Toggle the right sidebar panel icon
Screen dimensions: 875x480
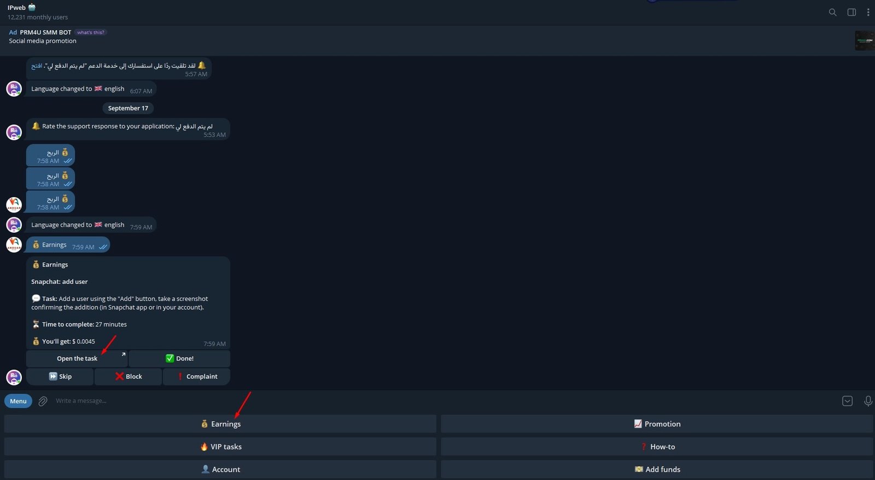[851, 12]
